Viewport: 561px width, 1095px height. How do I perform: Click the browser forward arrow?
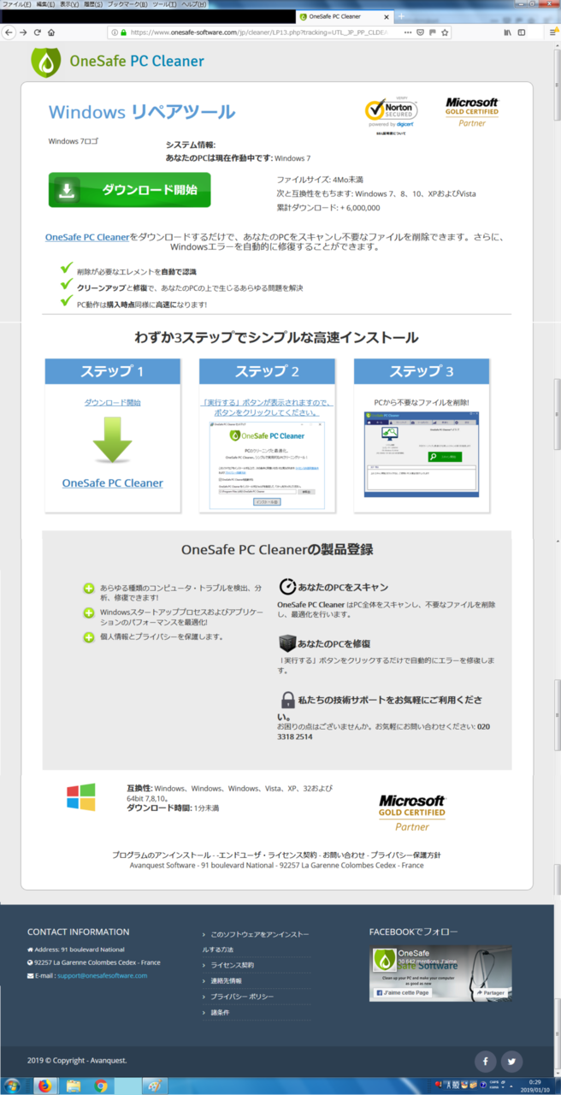[23, 33]
